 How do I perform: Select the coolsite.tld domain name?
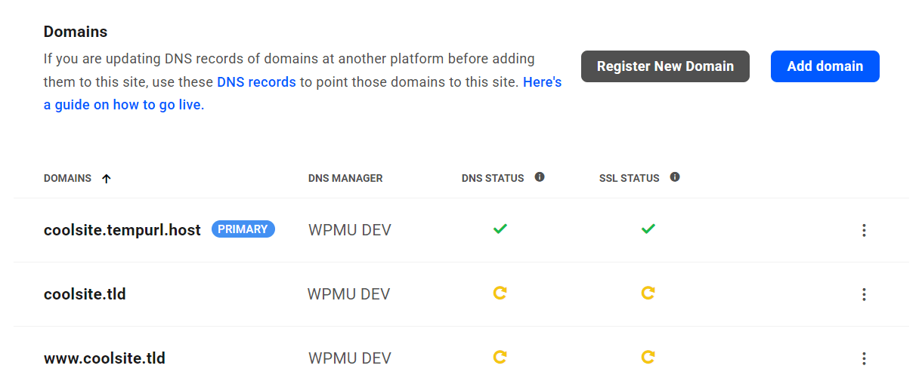point(85,294)
